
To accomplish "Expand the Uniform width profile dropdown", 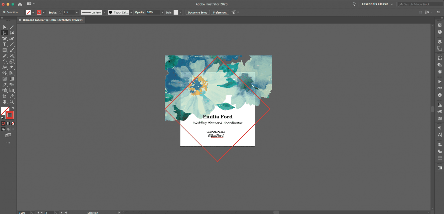I will point(104,12).
